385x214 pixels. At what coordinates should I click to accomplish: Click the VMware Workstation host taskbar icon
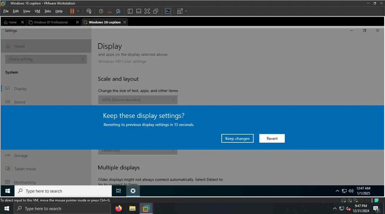click(146, 208)
